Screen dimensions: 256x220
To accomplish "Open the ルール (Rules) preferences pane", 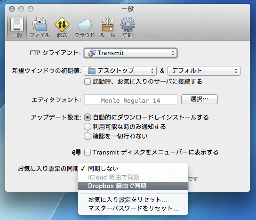I will pyautogui.click(x=107, y=27).
